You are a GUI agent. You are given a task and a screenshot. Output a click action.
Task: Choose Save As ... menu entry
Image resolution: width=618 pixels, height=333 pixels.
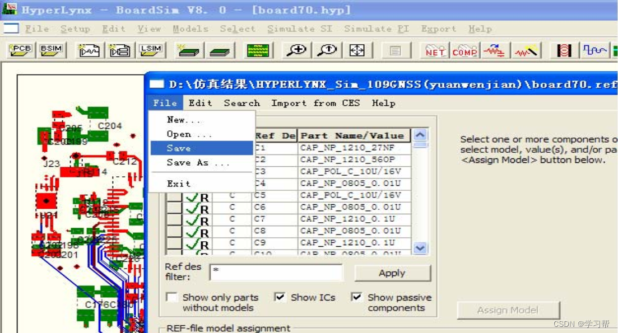click(202, 162)
